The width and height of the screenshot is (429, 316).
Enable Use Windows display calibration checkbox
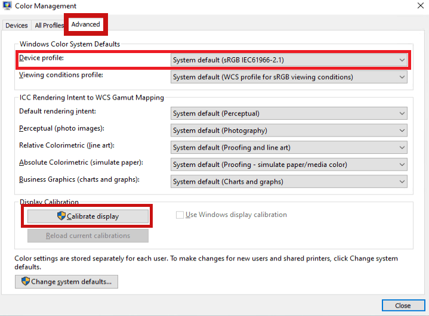coord(180,215)
